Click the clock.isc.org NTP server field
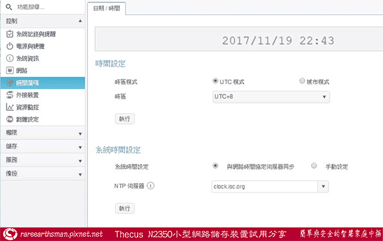The height and width of the screenshot is (241, 383). (x=265, y=187)
